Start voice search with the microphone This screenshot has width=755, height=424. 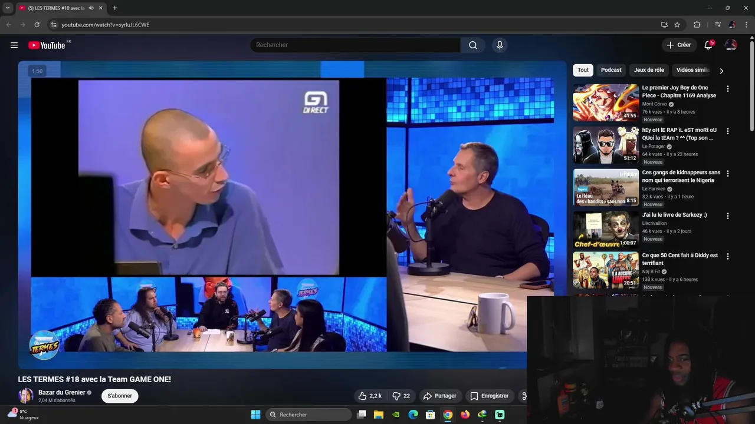[500, 45]
